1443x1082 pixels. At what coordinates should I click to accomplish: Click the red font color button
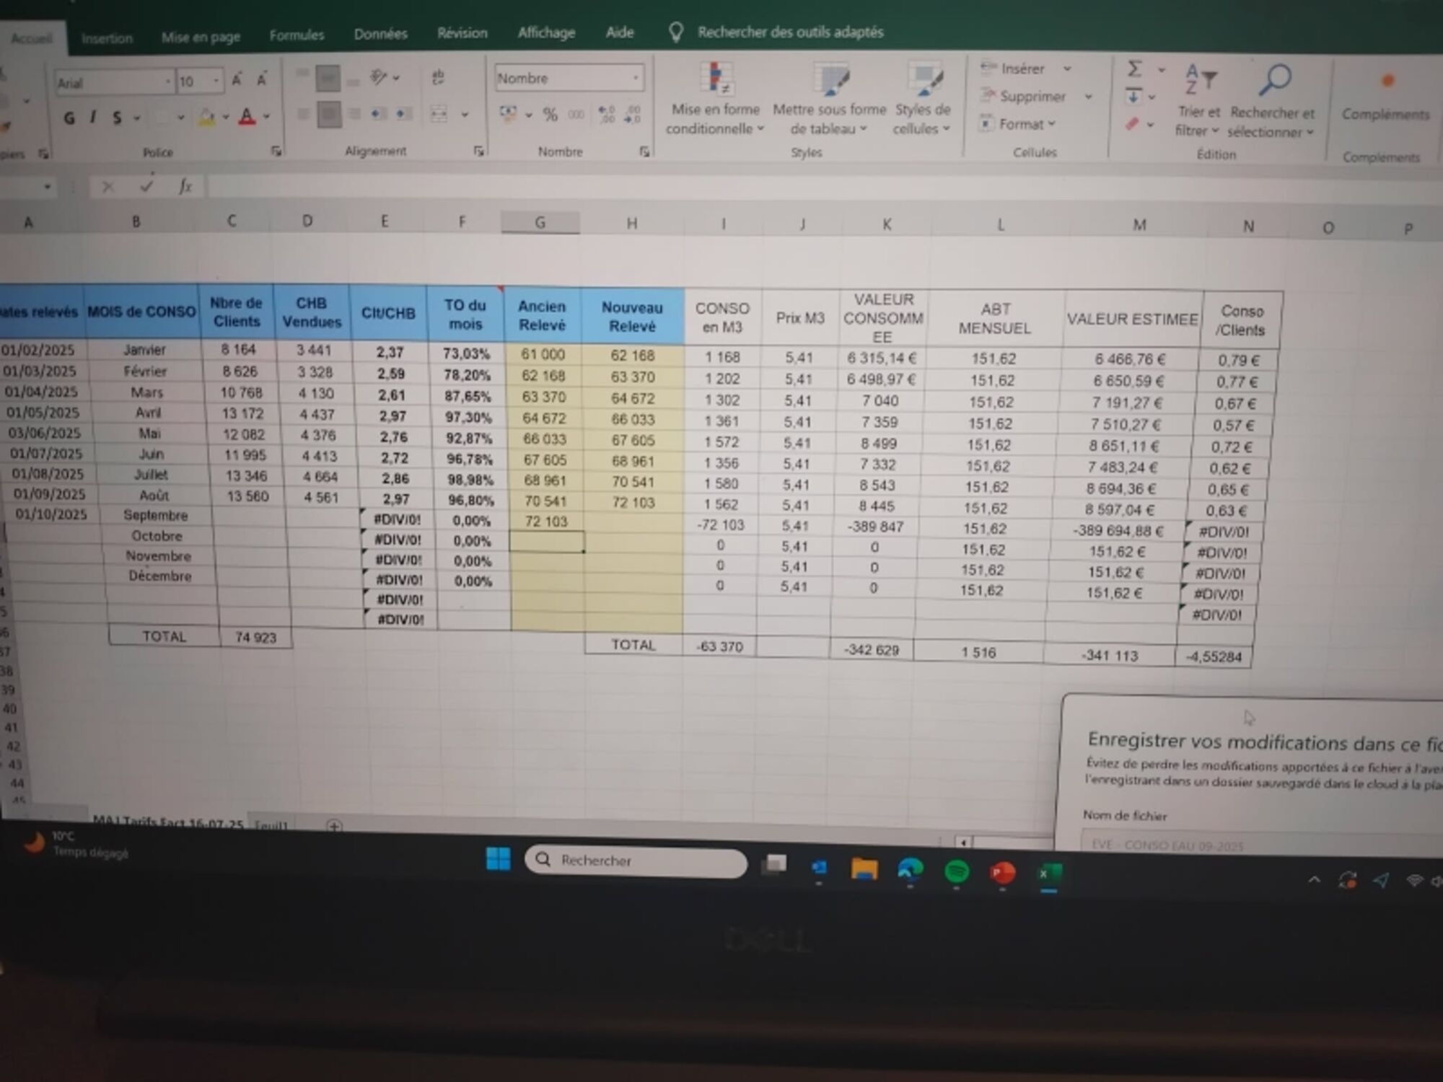coord(247,117)
